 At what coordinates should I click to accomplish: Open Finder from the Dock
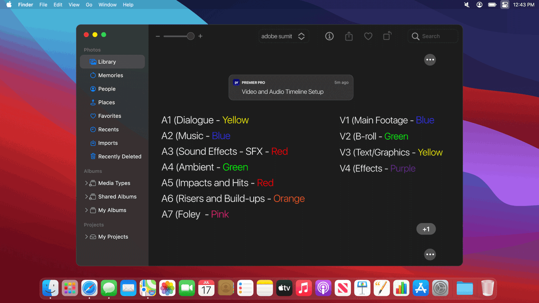click(x=50, y=288)
